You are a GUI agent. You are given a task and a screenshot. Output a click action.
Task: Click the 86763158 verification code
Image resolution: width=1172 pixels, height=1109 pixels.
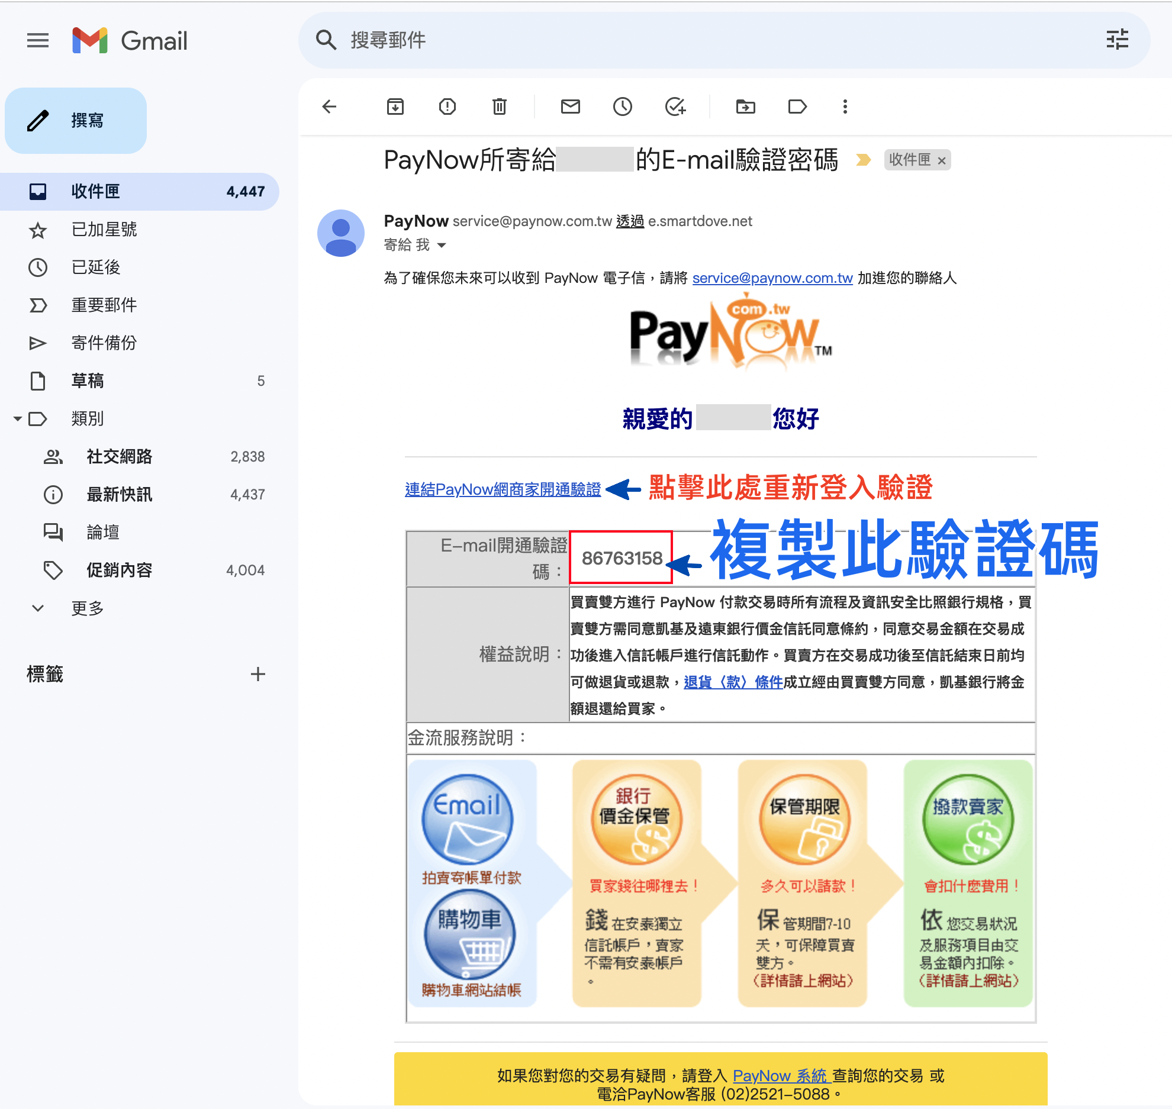(622, 558)
